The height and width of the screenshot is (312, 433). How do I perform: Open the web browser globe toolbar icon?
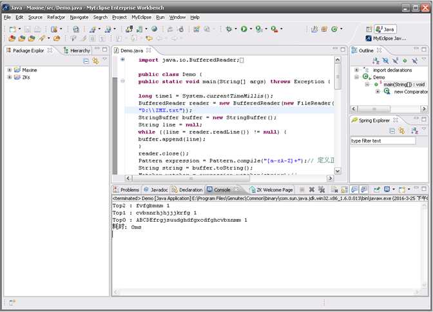pyautogui.click(x=155, y=29)
